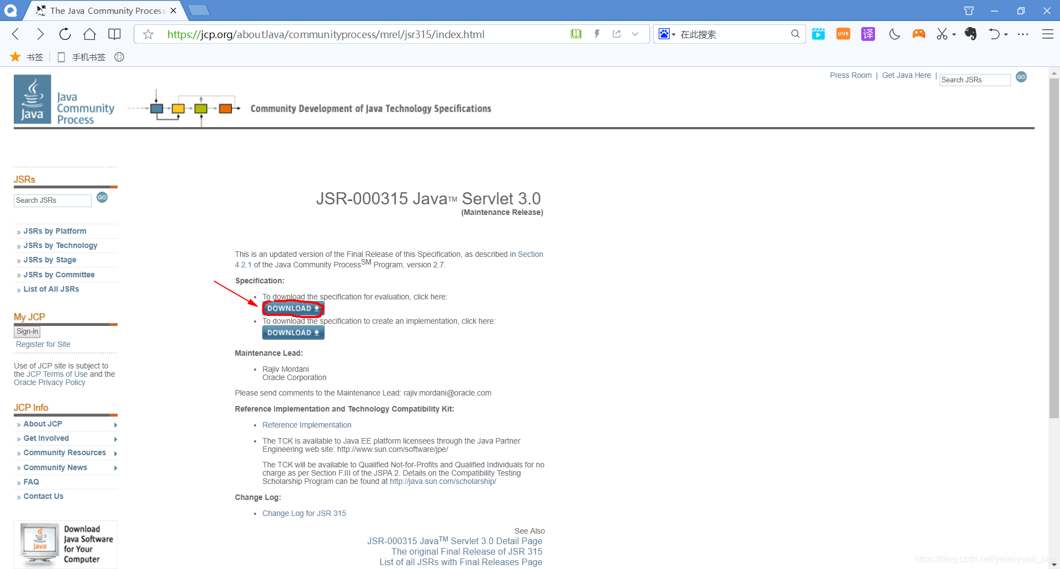This screenshot has width=1060, height=569.
Task: Click the top-right Search JSRs field
Action: (x=975, y=80)
